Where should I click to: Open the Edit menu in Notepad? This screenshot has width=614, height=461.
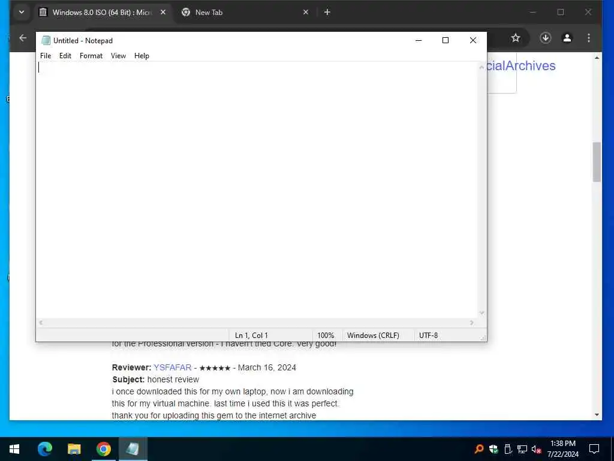65,56
